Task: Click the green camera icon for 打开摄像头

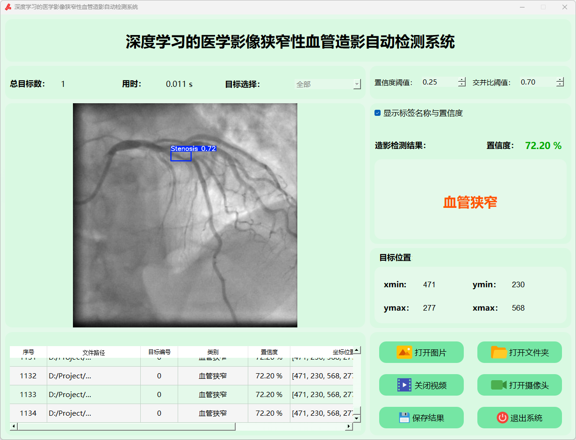Action: tap(499, 385)
